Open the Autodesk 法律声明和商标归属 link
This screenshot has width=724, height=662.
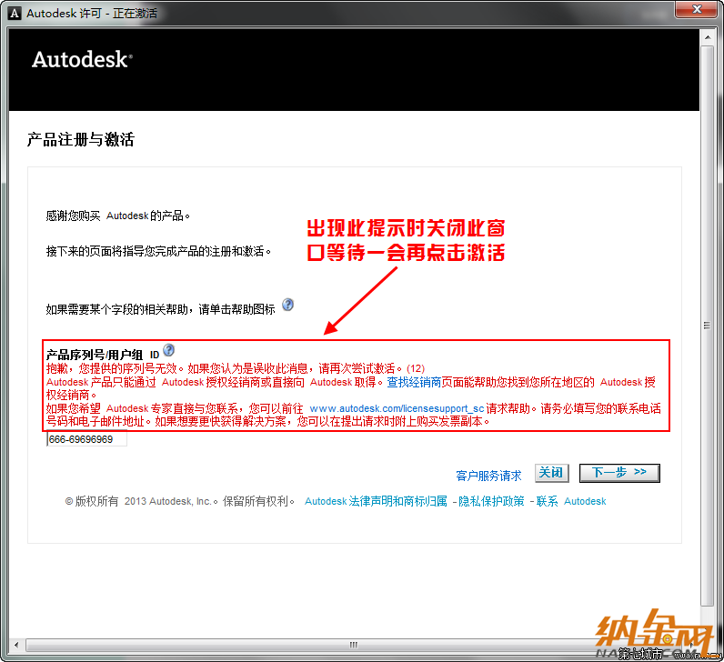pyautogui.click(x=376, y=501)
